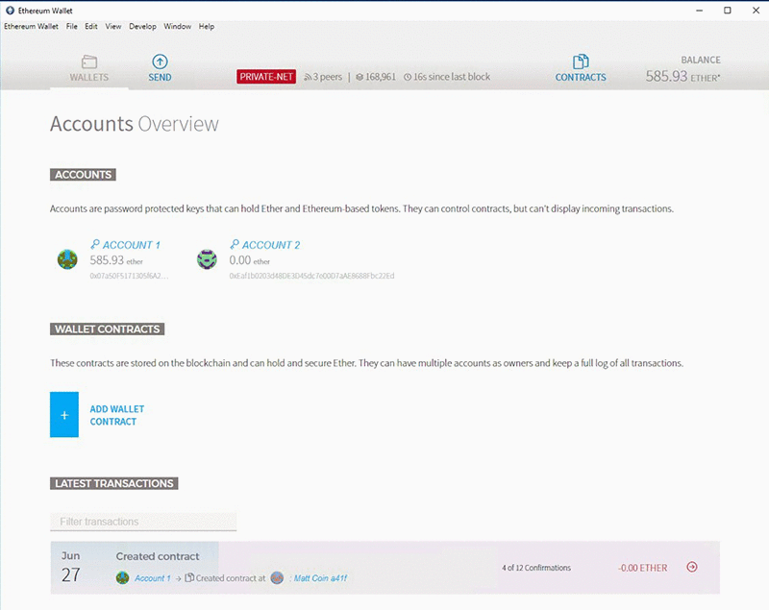Click the key icon beside Account 2

coord(235,244)
